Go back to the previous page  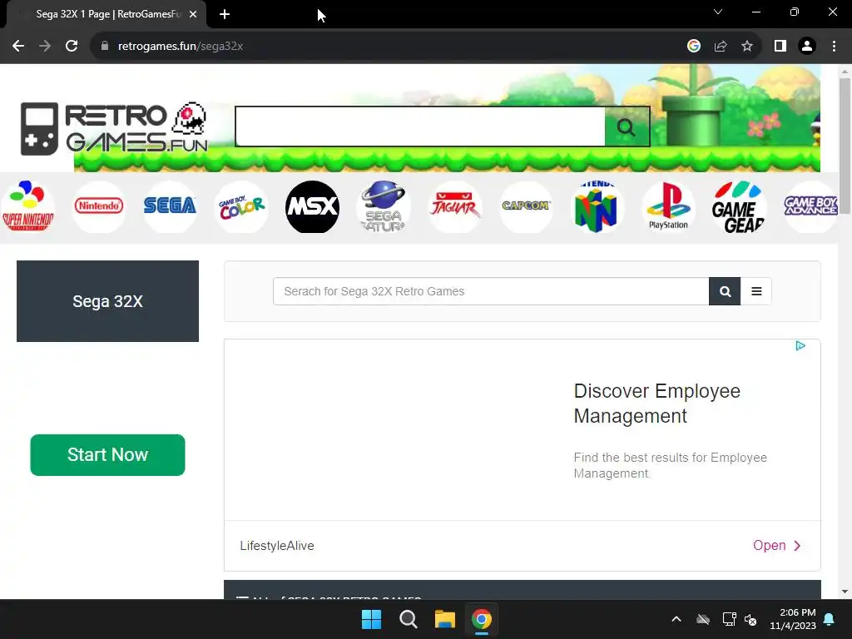18,47
